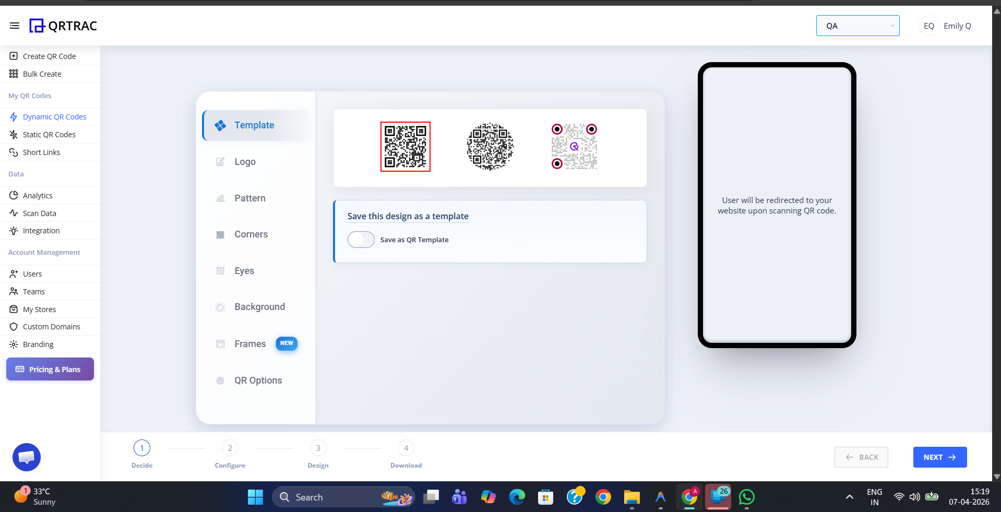Open the Create QR Code section
The height and width of the screenshot is (512, 1001).
tap(49, 56)
